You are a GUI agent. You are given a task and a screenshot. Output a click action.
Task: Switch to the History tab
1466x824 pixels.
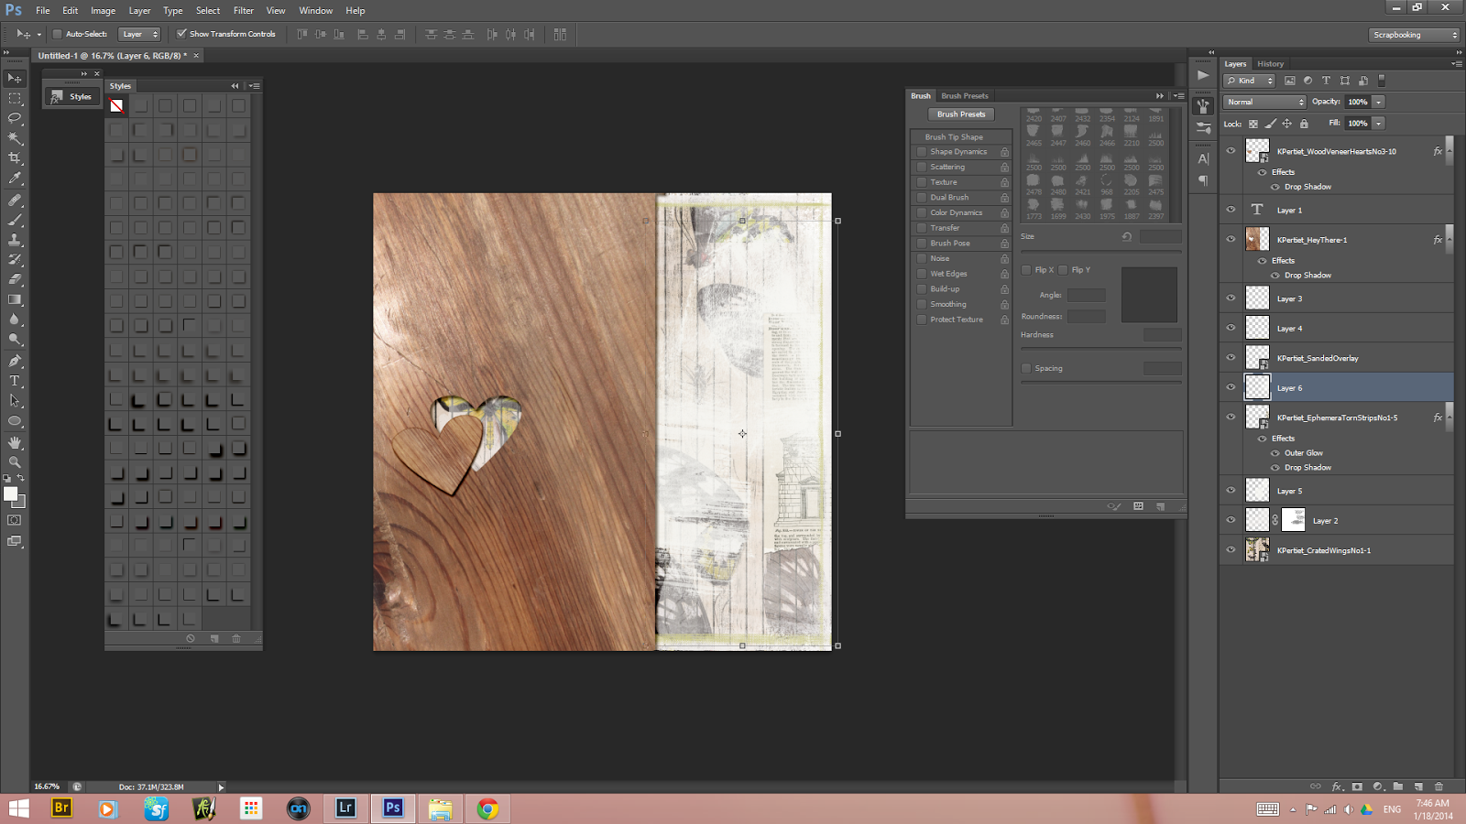pos(1270,64)
